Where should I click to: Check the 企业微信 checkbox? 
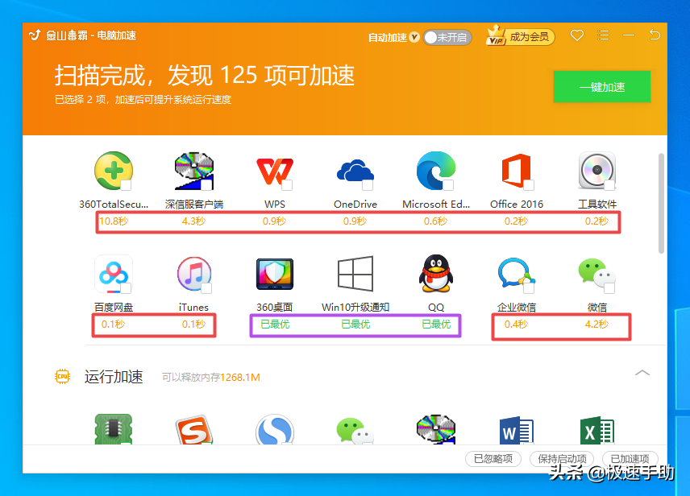529,288
